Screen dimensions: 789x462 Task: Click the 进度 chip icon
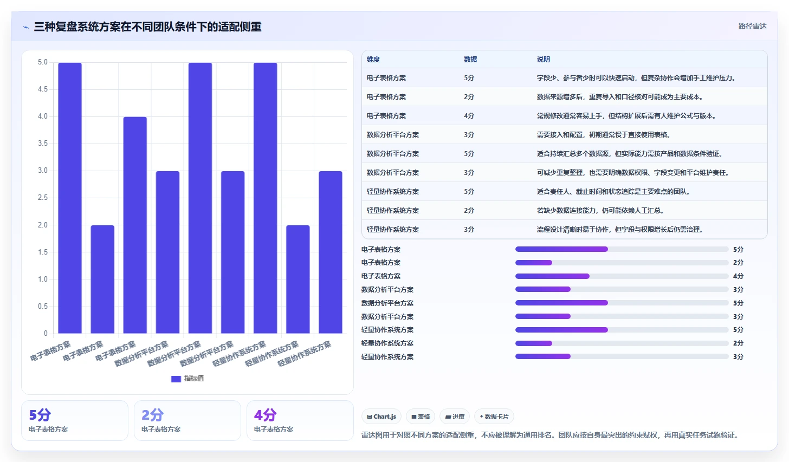point(448,417)
